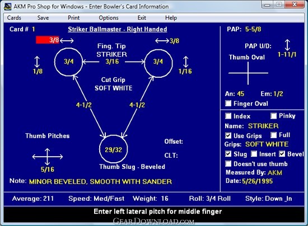
Task: Click the PAP U/D vertical arrow
Action: (287, 45)
